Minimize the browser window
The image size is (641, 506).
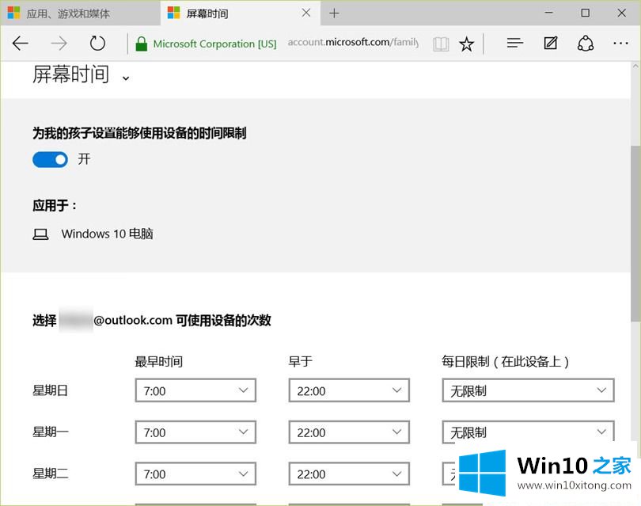(x=548, y=13)
